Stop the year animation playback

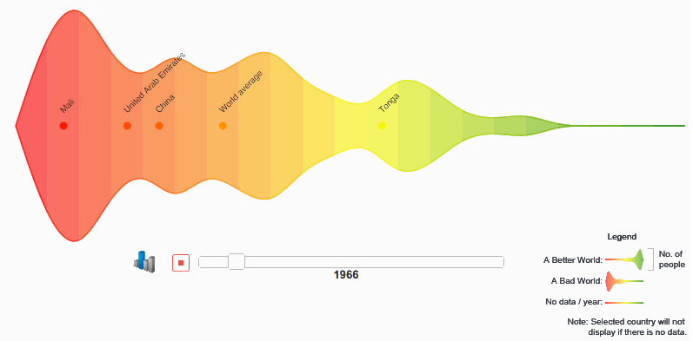coord(181,263)
